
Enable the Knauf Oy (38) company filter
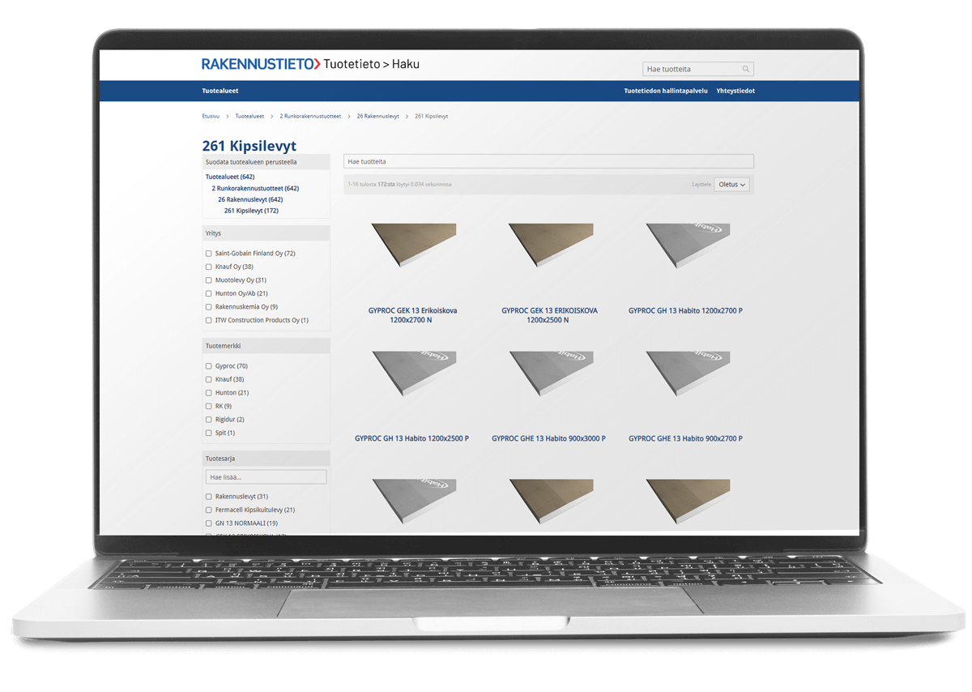208,267
